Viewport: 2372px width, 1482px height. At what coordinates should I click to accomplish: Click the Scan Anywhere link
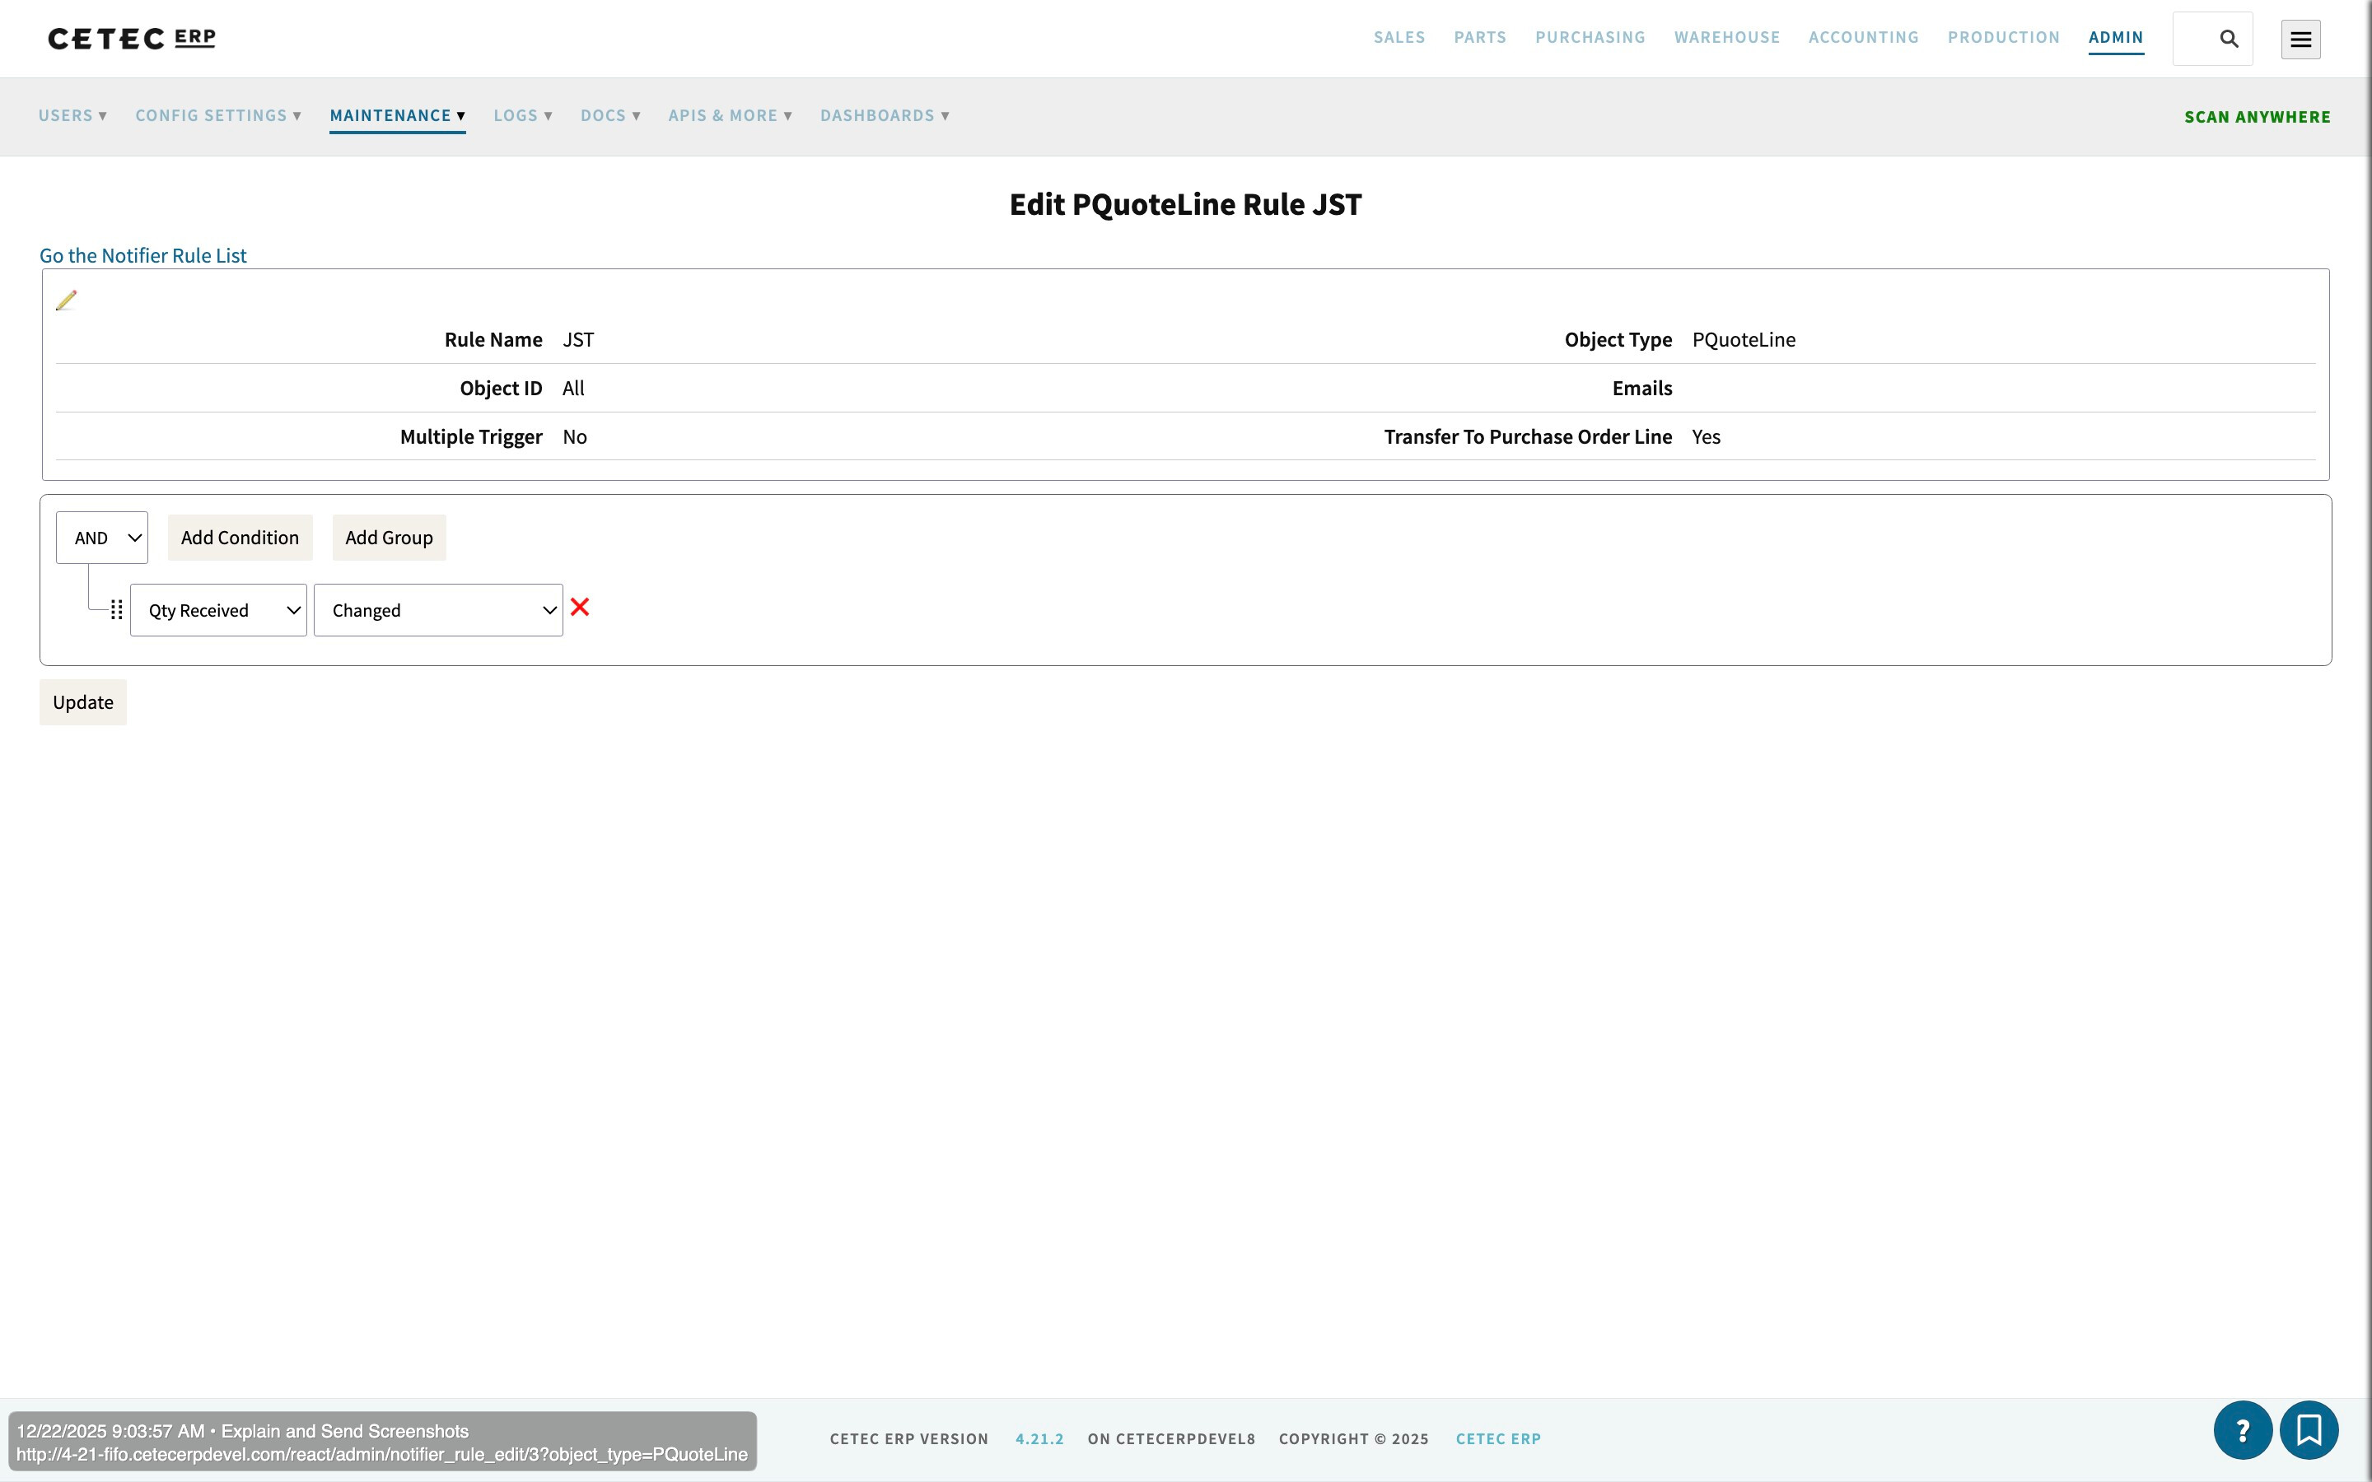(2257, 117)
